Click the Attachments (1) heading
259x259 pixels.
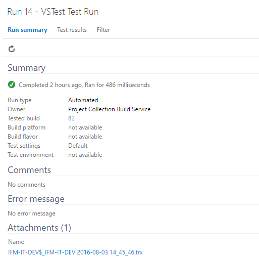pos(39,228)
